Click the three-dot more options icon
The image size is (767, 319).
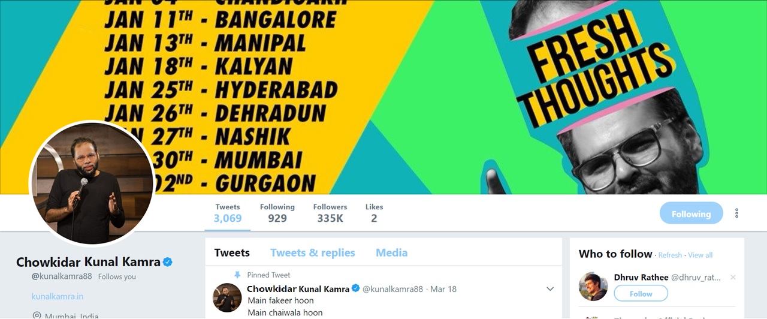(736, 213)
